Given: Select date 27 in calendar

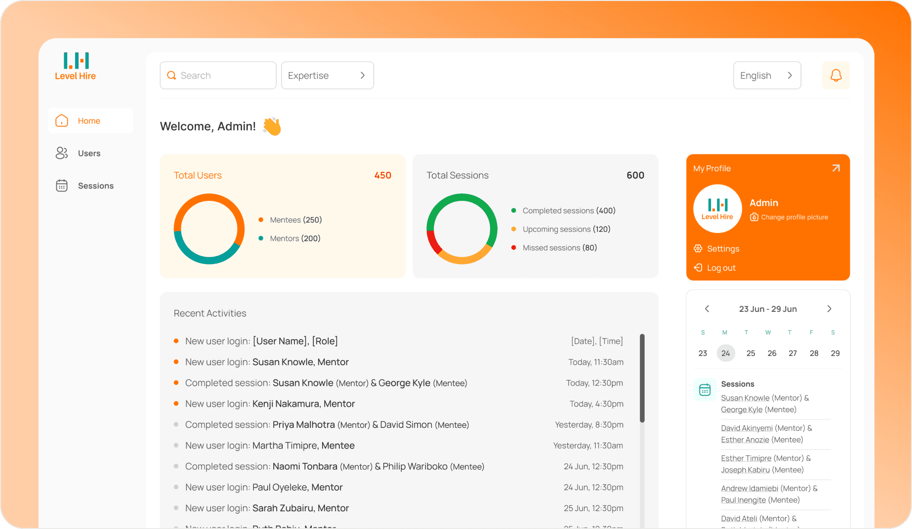Looking at the screenshot, I should pyautogui.click(x=793, y=353).
